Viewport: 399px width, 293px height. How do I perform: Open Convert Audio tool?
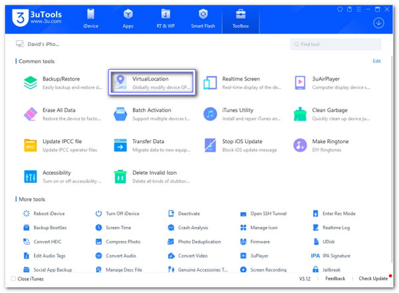click(116, 256)
